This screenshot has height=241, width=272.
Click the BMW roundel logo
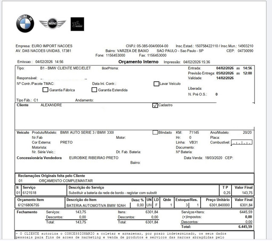pos(25,23)
